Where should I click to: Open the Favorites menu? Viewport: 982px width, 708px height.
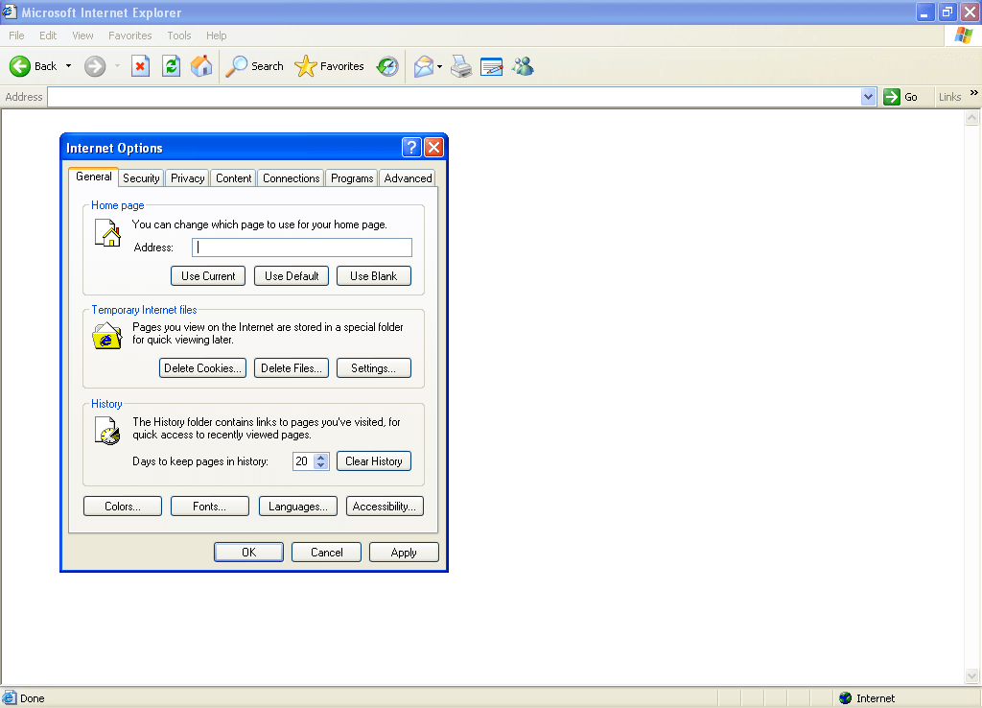point(130,35)
